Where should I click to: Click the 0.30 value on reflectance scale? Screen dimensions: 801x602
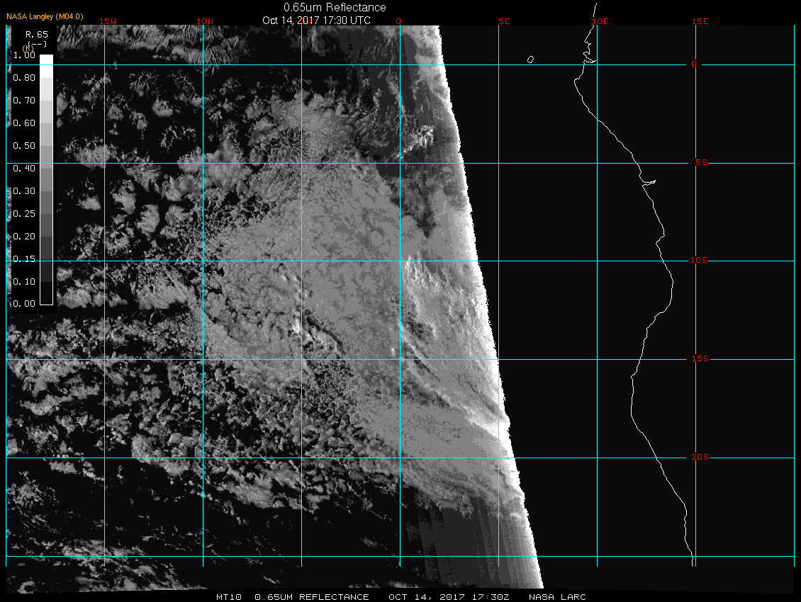point(24,191)
